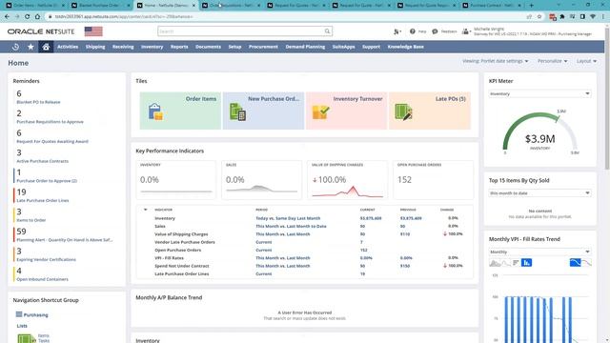The image size is (610, 343).
Task: Open the Receiving menu
Action: (x=123, y=47)
